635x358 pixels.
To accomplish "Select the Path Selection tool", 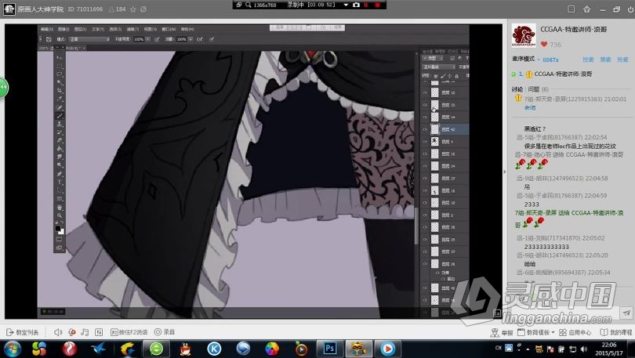I will point(60,191).
